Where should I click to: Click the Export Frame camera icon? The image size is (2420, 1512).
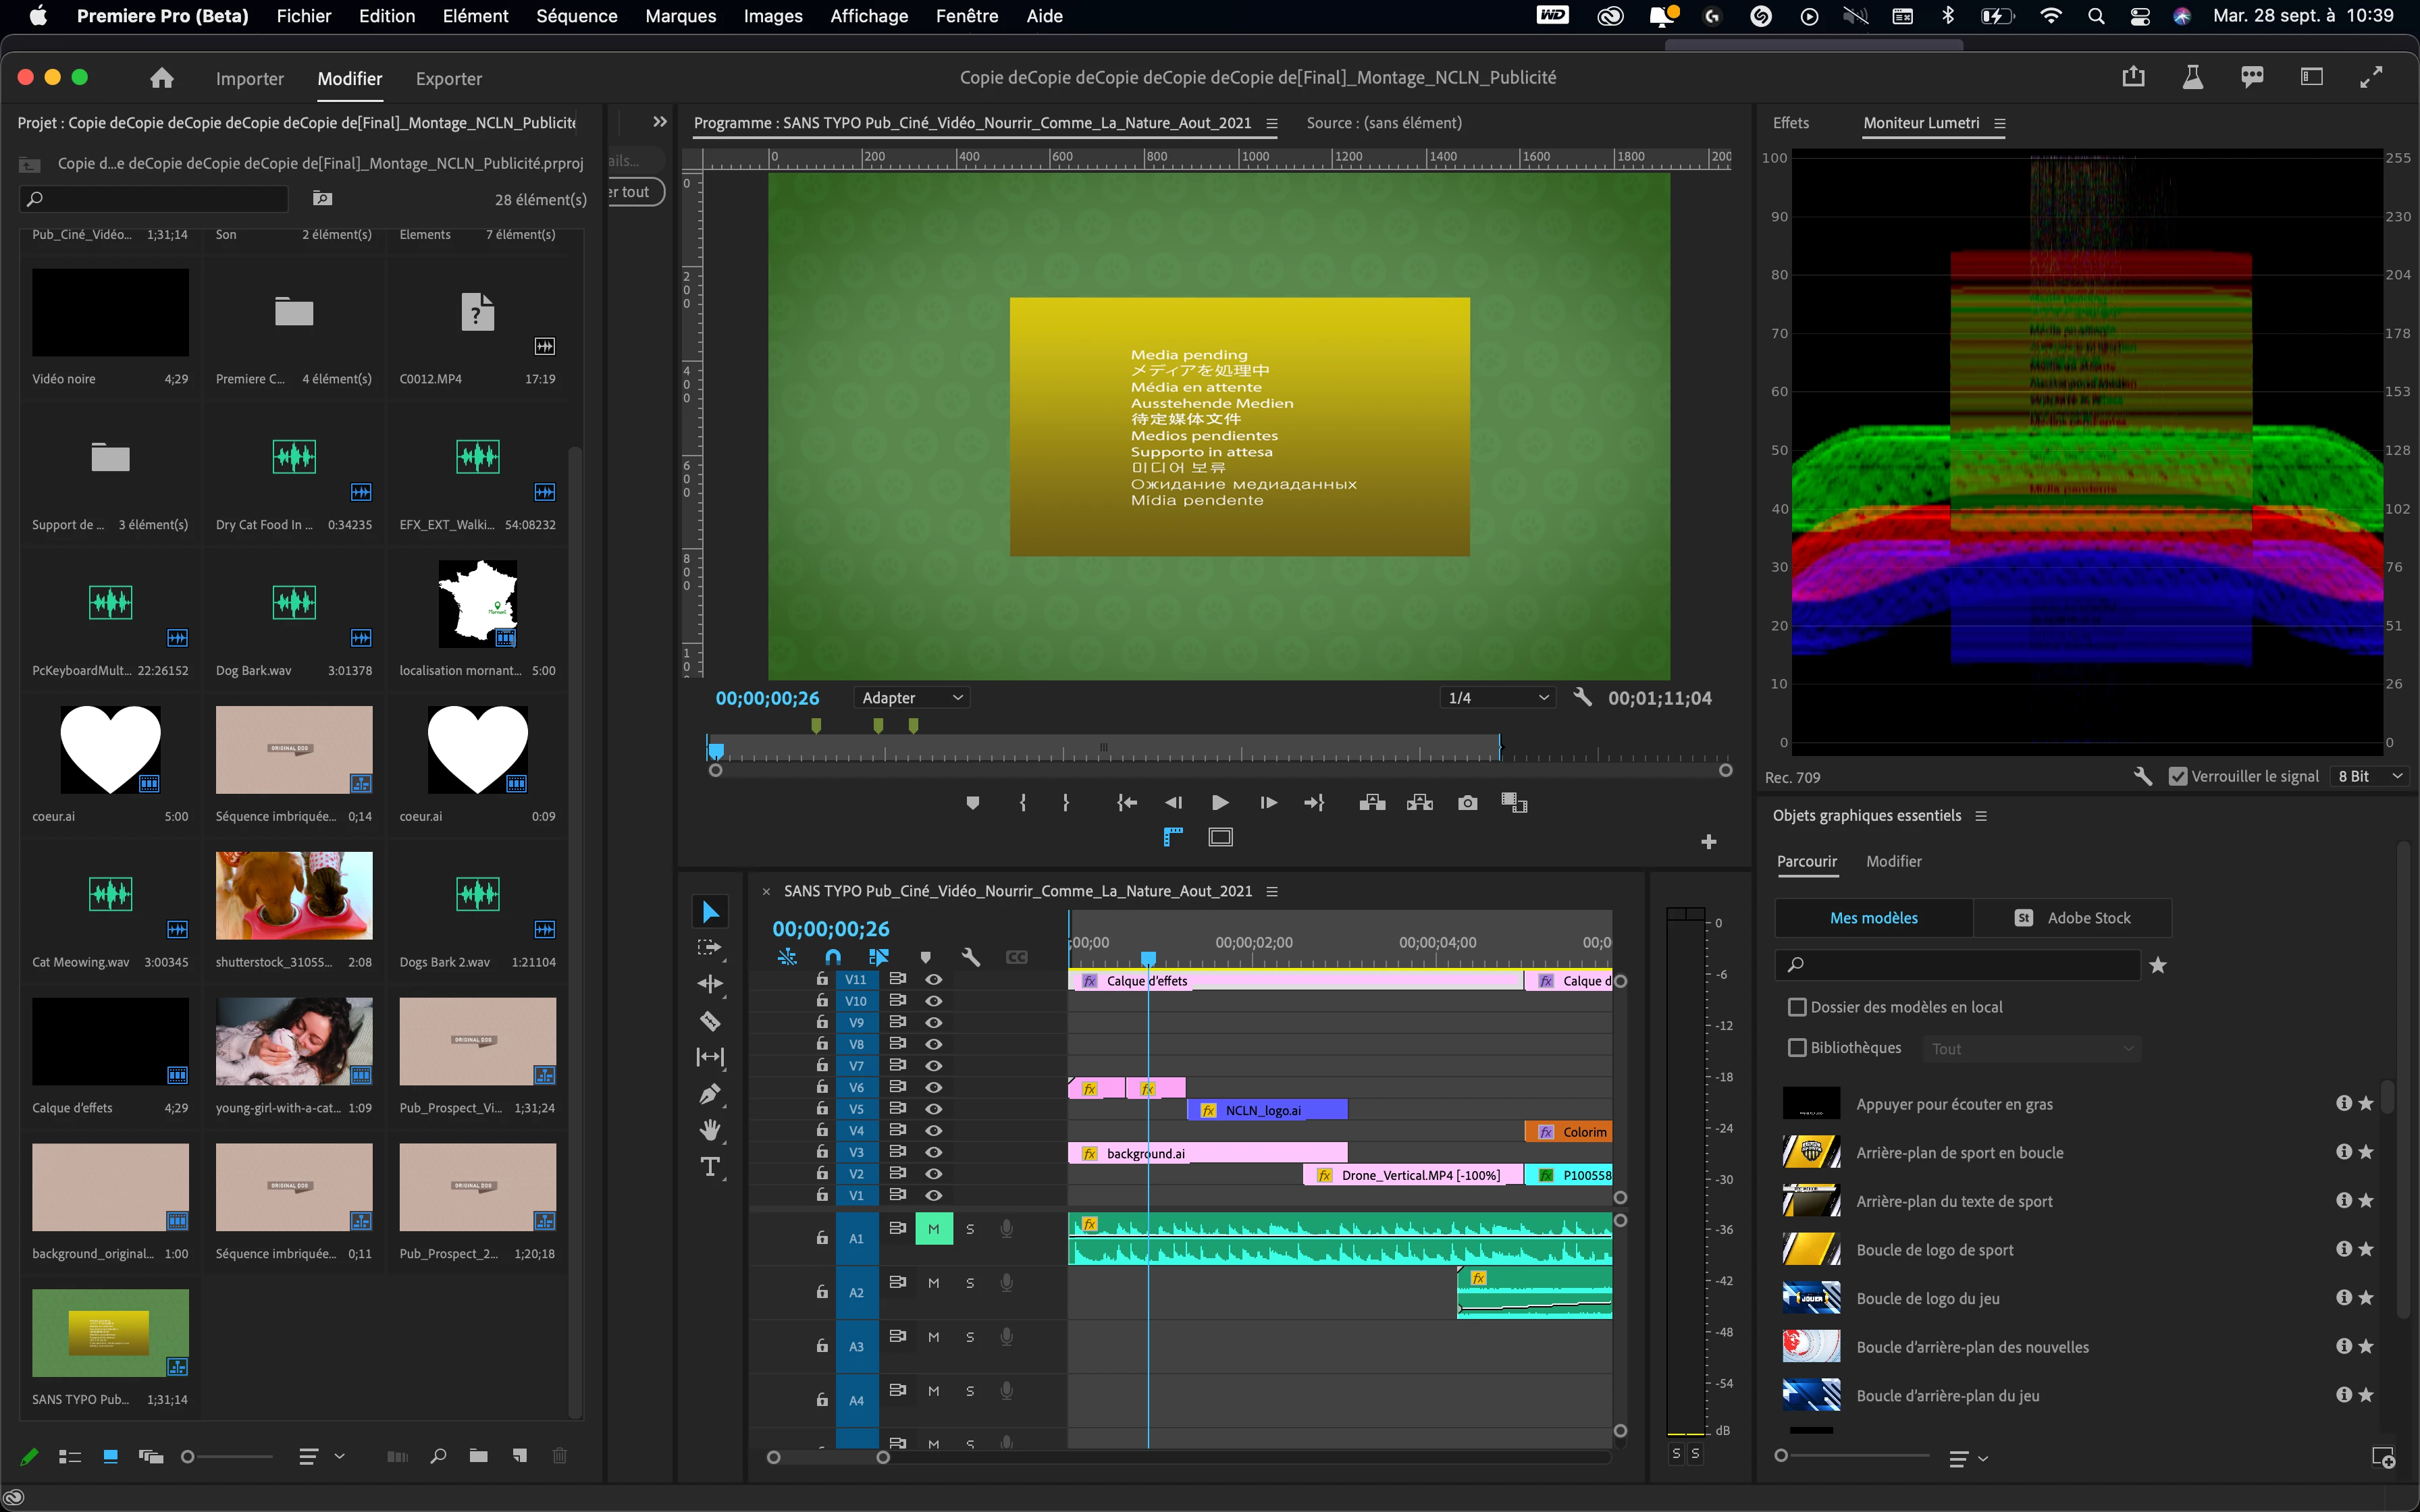[1467, 803]
